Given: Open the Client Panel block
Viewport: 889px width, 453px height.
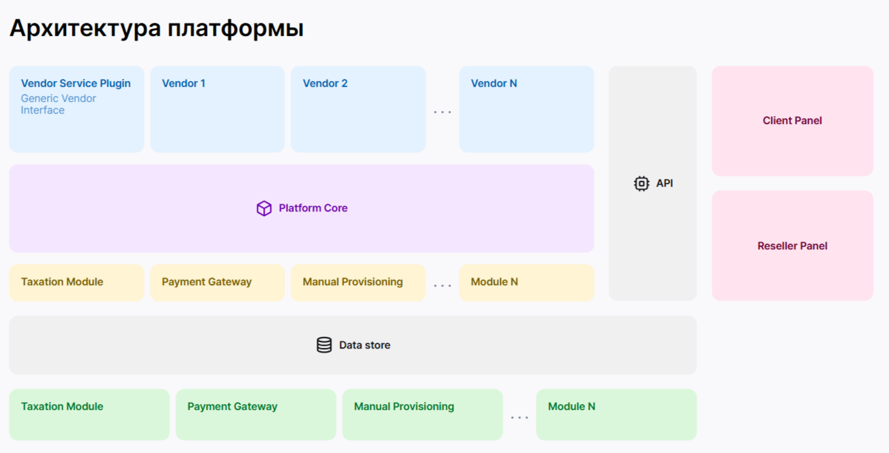Looking at the screenshot, I should pyautogui.click(x=792, y=121).
